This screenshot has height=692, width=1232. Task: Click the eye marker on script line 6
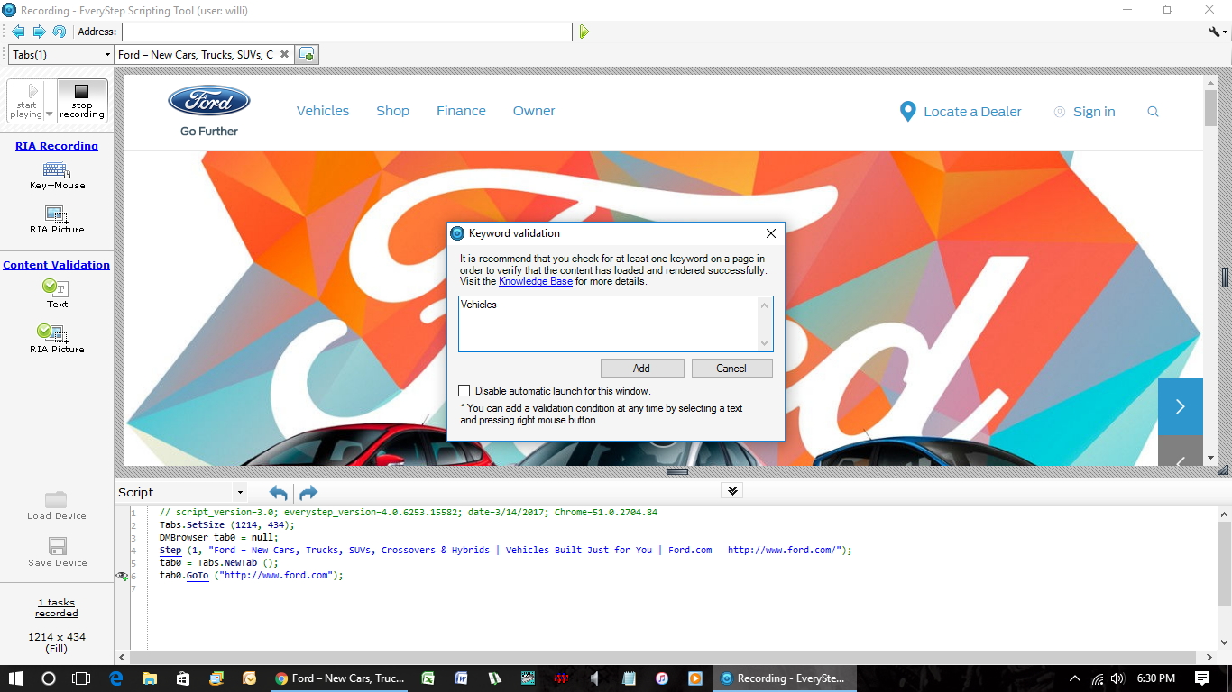(122, 576)
